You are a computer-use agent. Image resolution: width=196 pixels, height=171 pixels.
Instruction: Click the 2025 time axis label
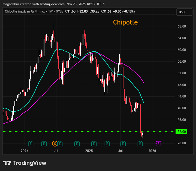[89, 151]
